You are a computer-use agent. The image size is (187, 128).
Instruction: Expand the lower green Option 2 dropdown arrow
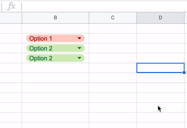[x=79, y=58]
